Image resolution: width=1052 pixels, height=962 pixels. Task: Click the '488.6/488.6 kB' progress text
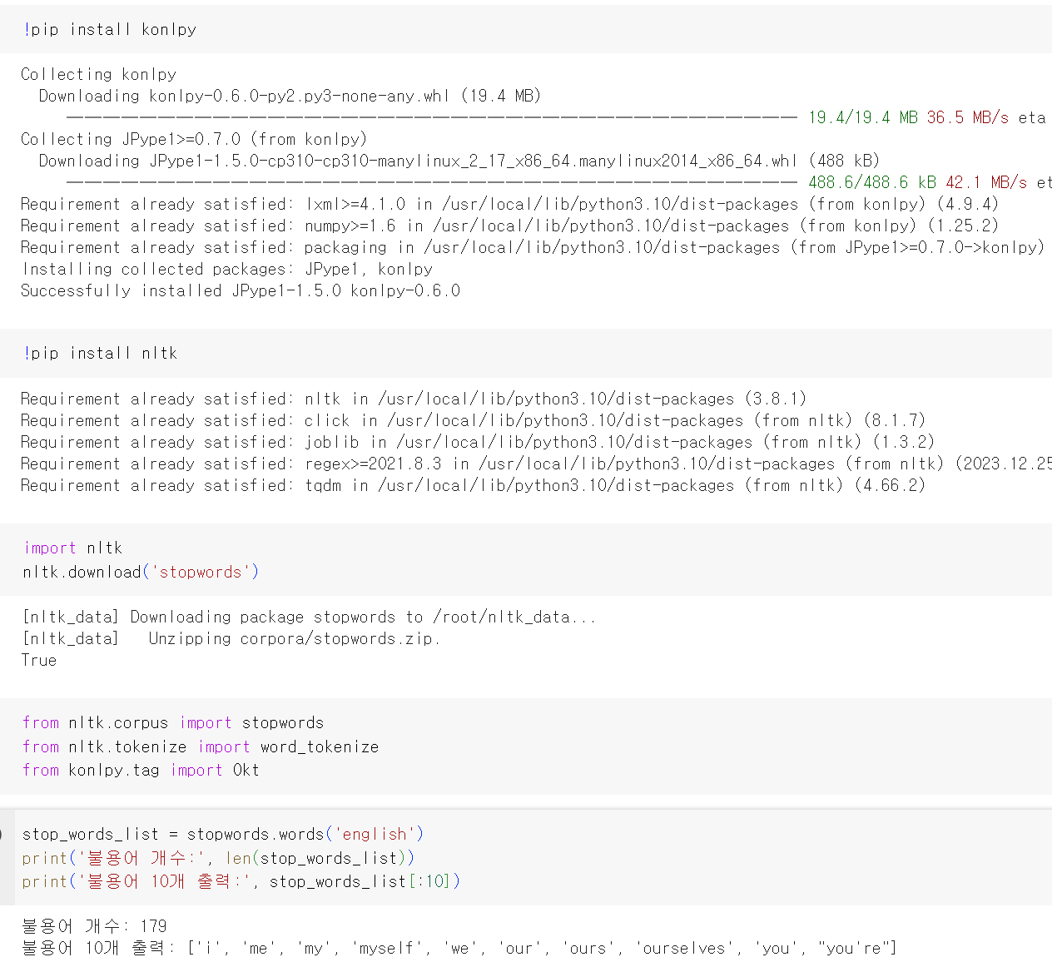(872, 182)
